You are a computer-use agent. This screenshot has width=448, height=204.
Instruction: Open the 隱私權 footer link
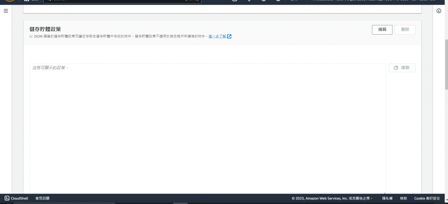(x=387, y=198)
